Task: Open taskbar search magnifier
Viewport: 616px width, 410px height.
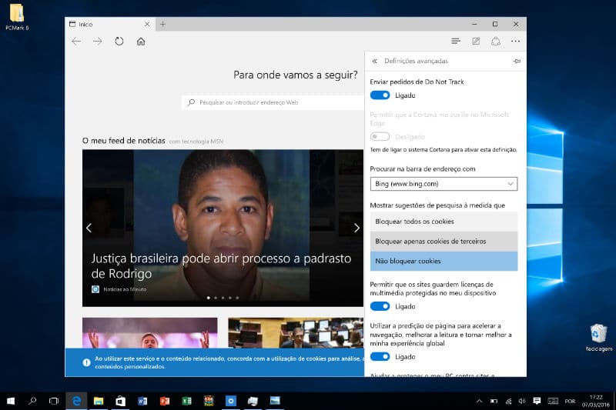Action: pos(32,401)
